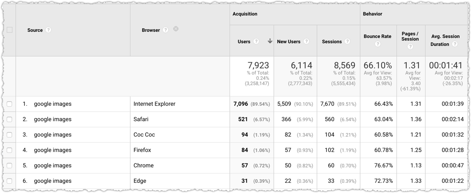Sort by the Sessions column header
This screenshot has width=471, height=193.
[x=332, y=41]
